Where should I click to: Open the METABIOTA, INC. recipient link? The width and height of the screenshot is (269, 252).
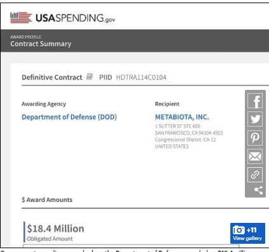click(x=182, y=117)
